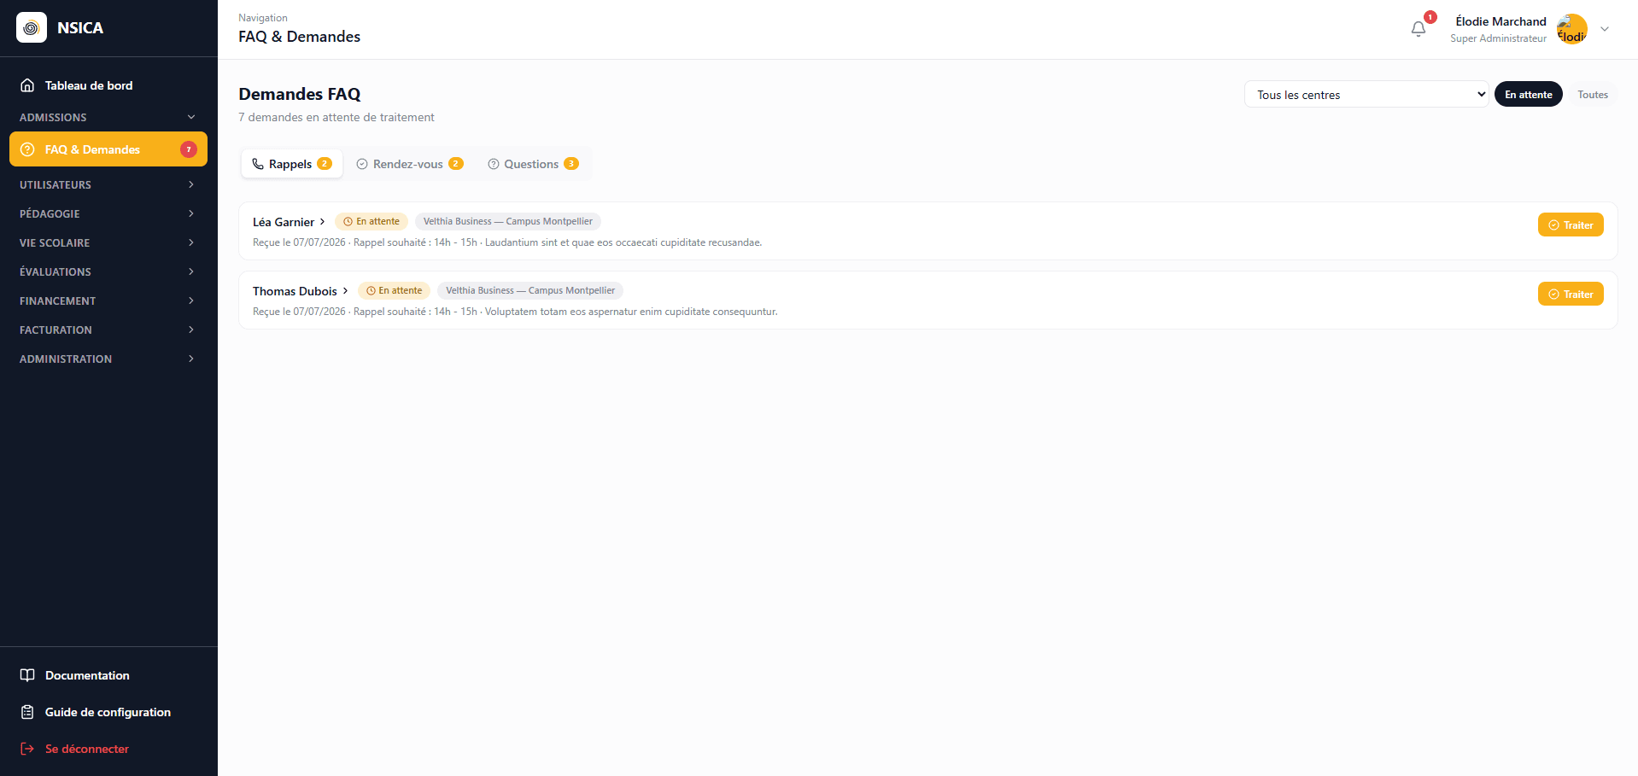Click the logout arrow icon
This screenshot has width=1638, height=776.
(27, 749)
